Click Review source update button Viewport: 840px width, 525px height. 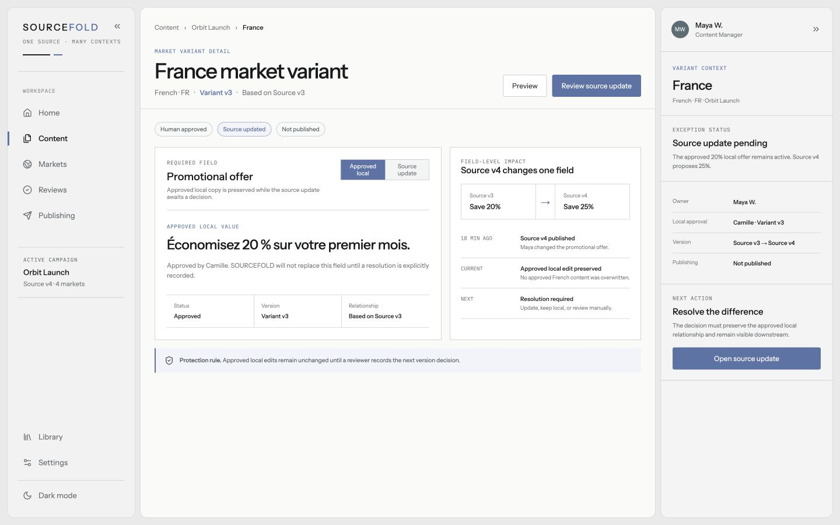coord(596,86)
